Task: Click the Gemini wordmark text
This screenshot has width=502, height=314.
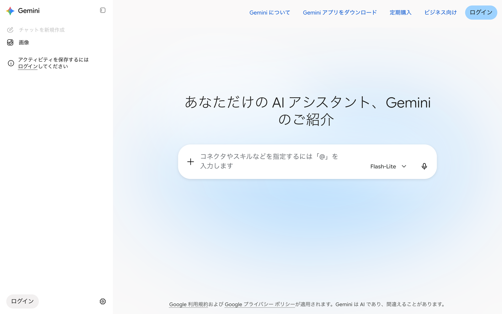Action: pyautogui.click(x=29, y=11)
